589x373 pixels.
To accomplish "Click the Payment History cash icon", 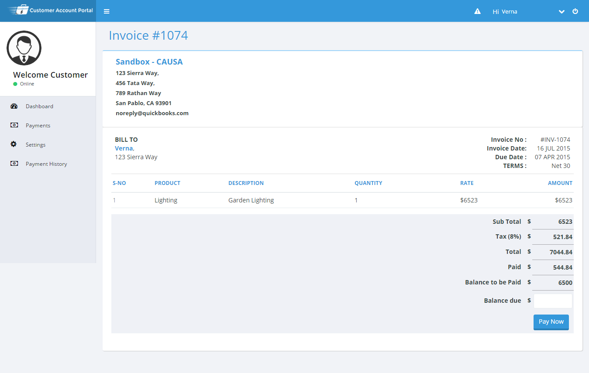I will [x=14, y=164].
